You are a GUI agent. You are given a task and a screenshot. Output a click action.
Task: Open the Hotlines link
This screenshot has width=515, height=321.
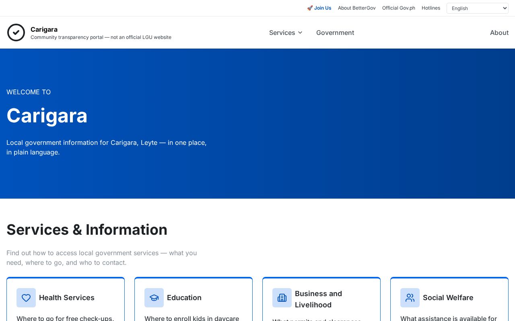coord(431,8)
